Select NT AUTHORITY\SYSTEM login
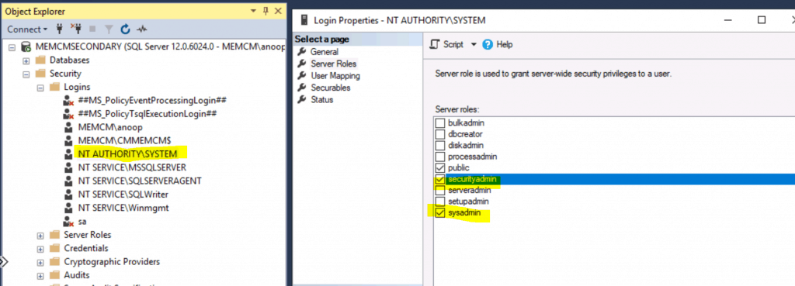The height and width of the screenshot is (286, 795). [128, 154]
